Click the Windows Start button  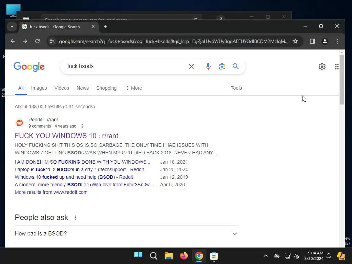138,255
